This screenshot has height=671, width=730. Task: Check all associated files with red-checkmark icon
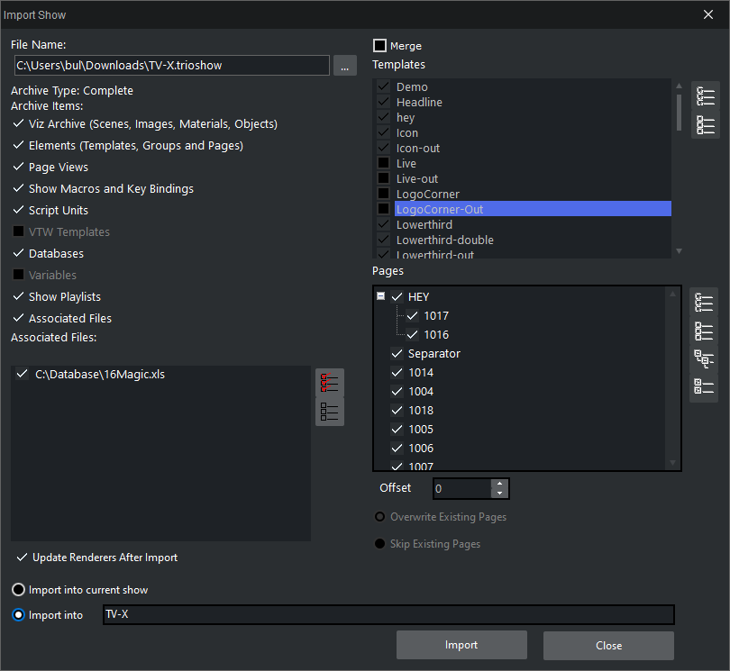coord(330,383)
